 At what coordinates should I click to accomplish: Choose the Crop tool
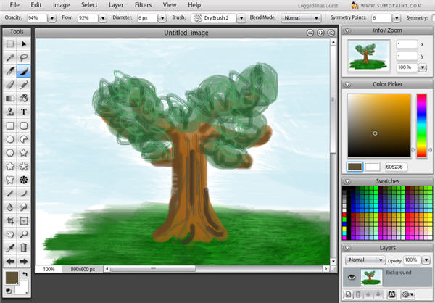[10, 220]
